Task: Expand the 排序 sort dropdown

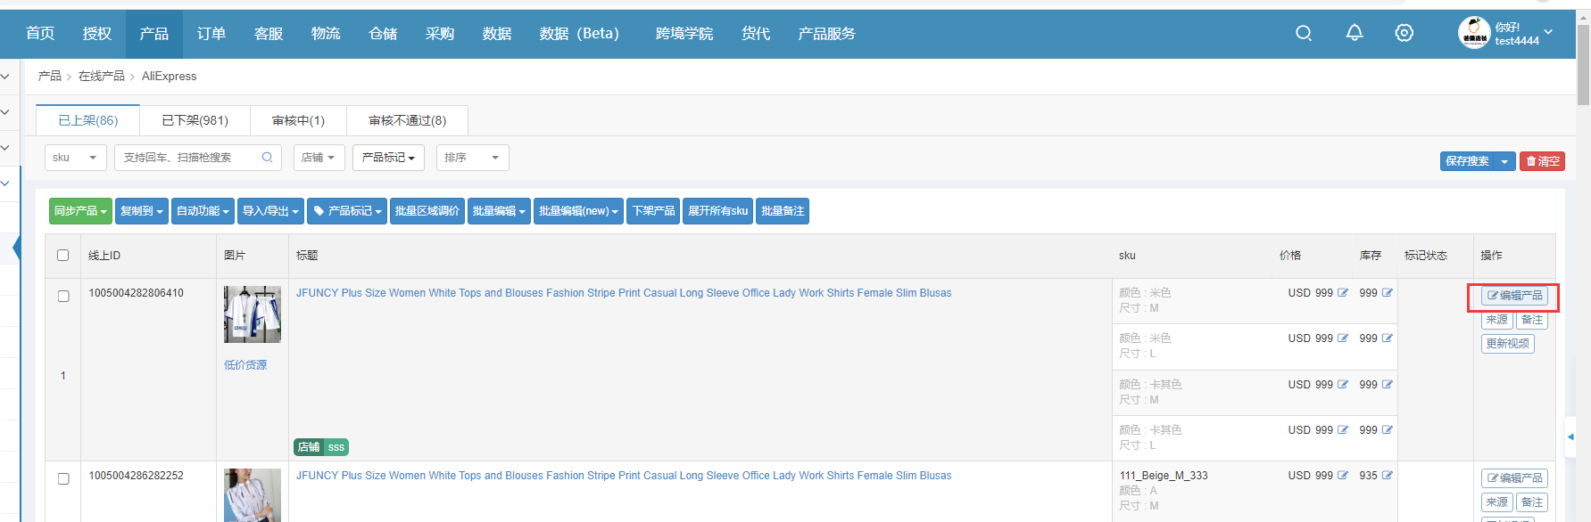Action: pos(472,158)
